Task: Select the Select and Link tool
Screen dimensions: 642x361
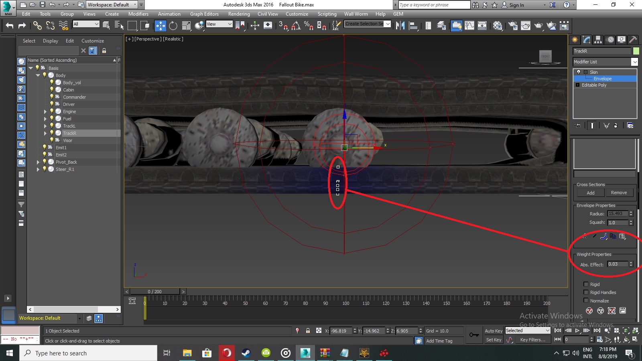Action: pos(37,26)
